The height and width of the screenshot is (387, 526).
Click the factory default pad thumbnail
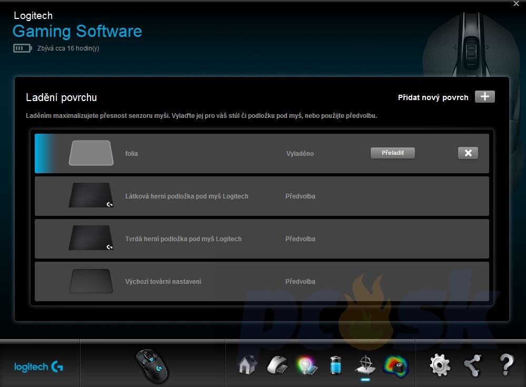click(x=91, y=281)
